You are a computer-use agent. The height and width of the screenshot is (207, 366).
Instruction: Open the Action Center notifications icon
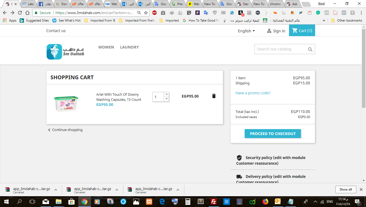[x=357, y=202]
